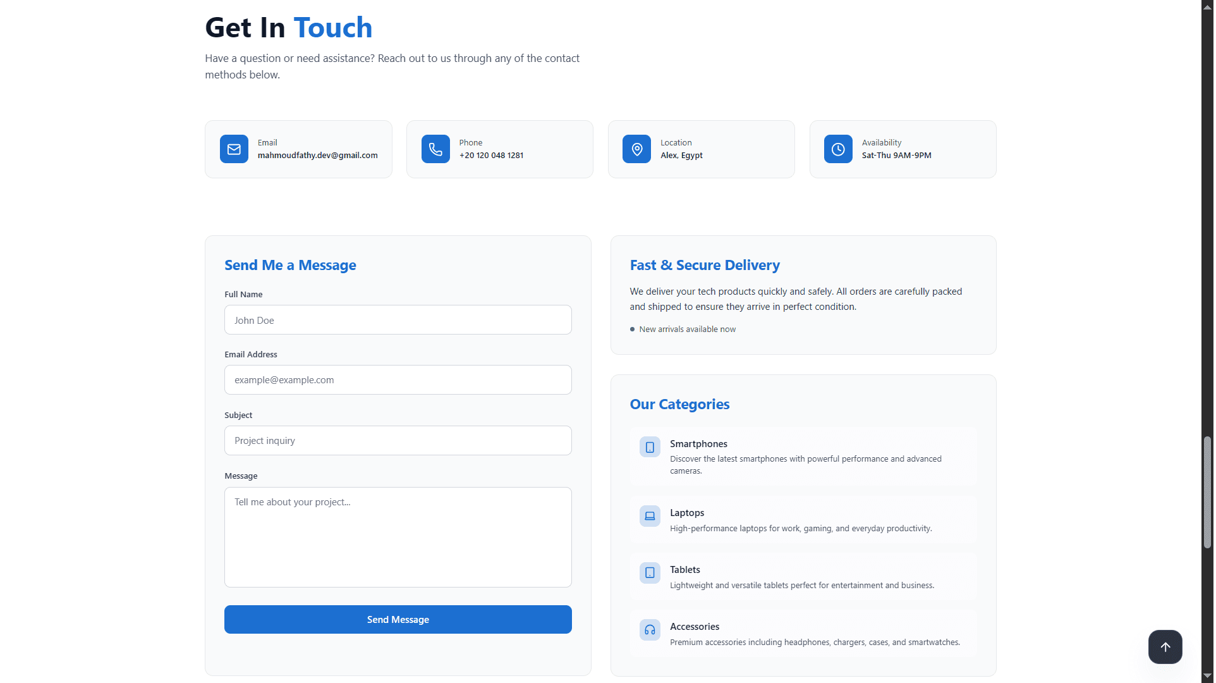Click into the Subject field
This screenshot has width=1216, height=683.
tap(398, 441)
